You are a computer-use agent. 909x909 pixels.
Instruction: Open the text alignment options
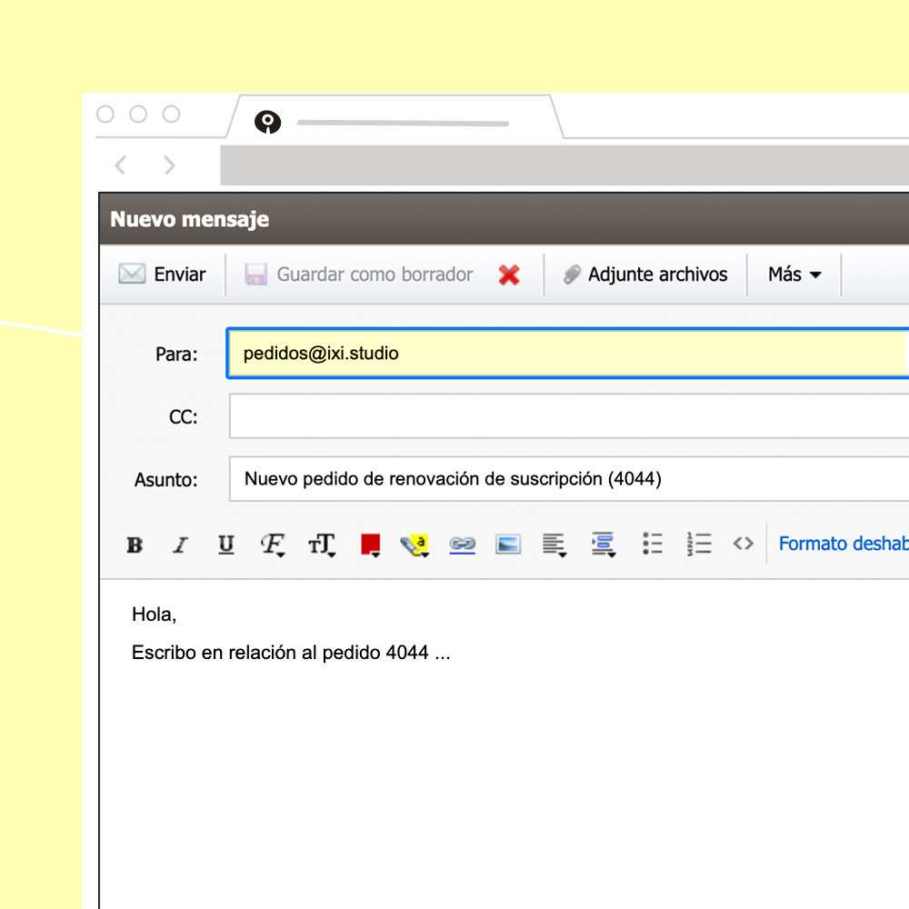click(x=554, y=544)
